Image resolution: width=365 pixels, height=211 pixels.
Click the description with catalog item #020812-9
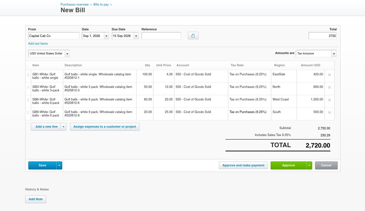(x=100, y=114)
